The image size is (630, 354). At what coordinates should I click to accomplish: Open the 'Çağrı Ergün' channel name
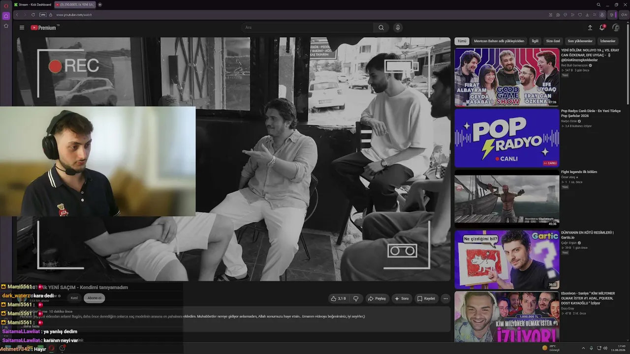click(x=568, y=243)
